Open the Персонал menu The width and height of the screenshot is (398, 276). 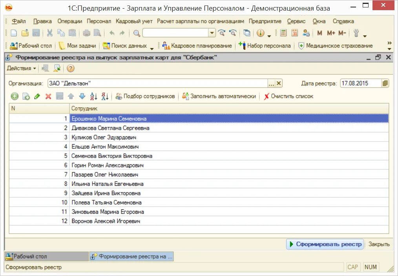pyautogui.click(x=99, y=21)
